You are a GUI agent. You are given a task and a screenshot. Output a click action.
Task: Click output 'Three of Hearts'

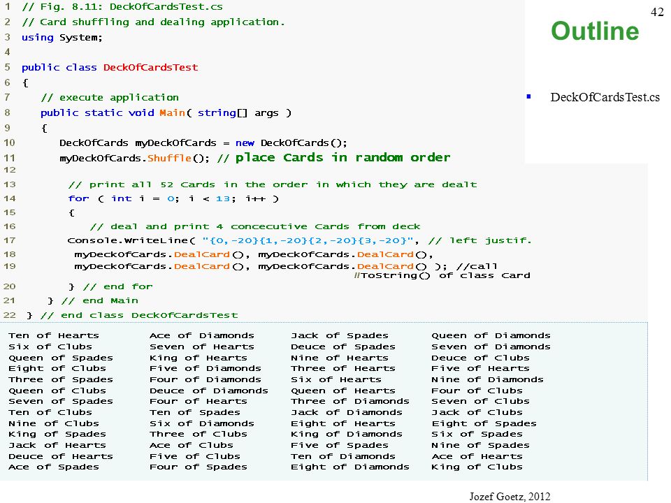pos(343,369)
